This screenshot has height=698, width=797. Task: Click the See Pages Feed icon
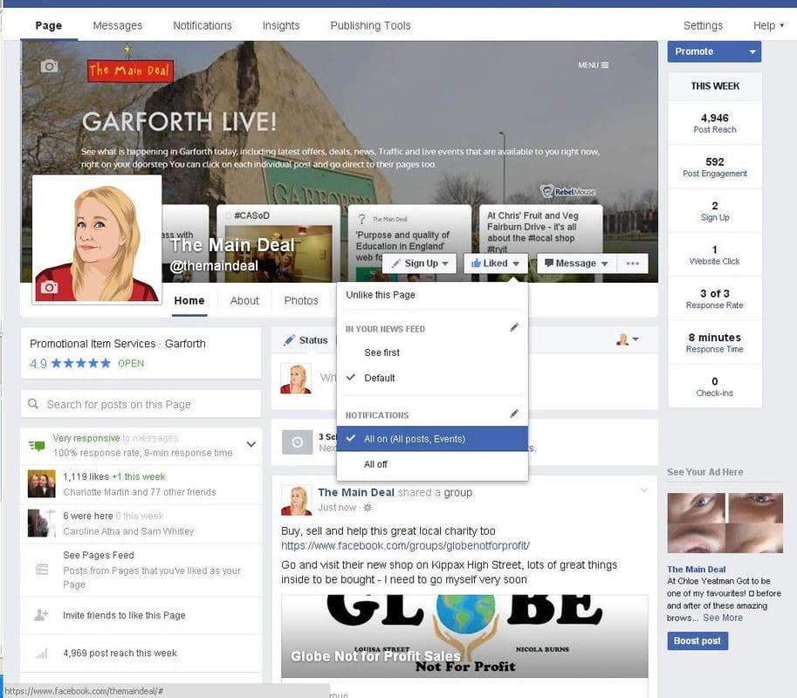point(42,569)
